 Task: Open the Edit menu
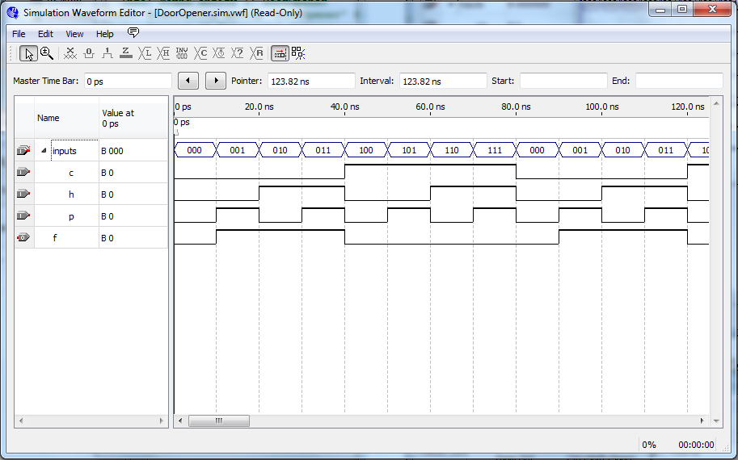(45, 34)
